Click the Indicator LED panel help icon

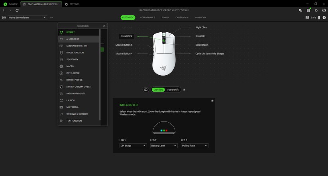(x=212, y=101)
